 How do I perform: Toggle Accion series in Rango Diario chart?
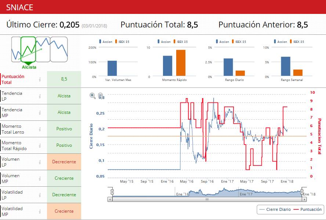pyautogui.click(x=222, y=42)
